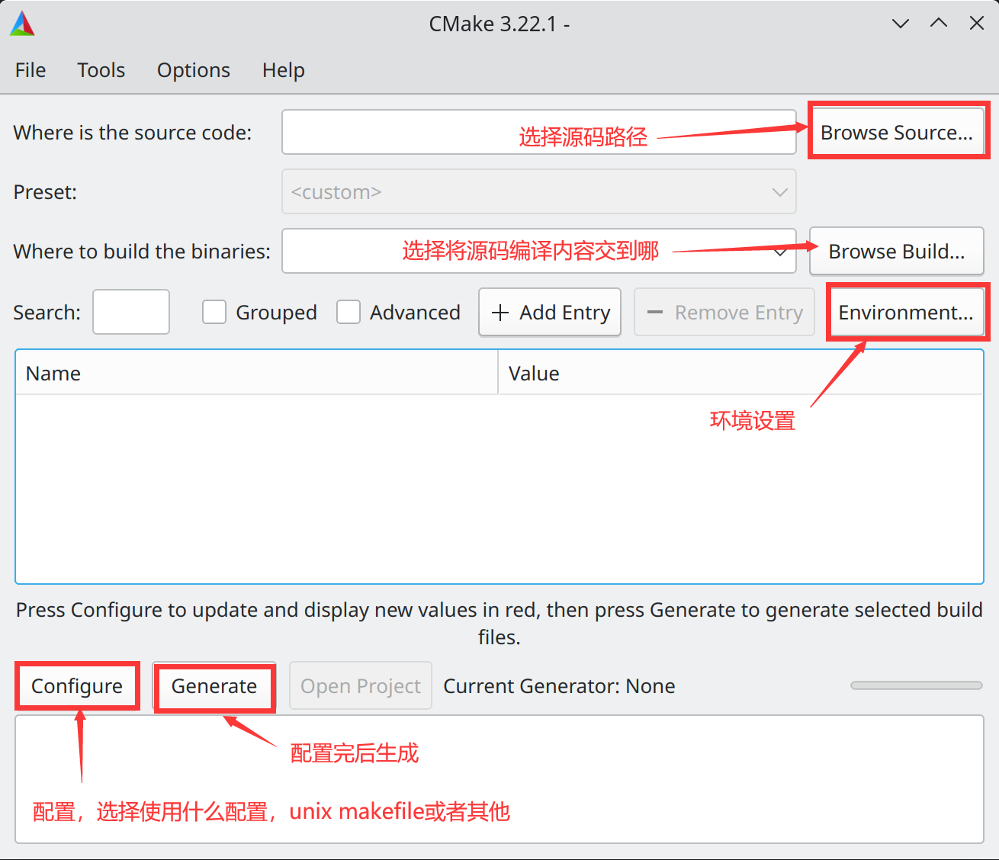This screenshot has width=999, height=860.
Task: Click the Open Project button
Action: (x=361, y=686)
